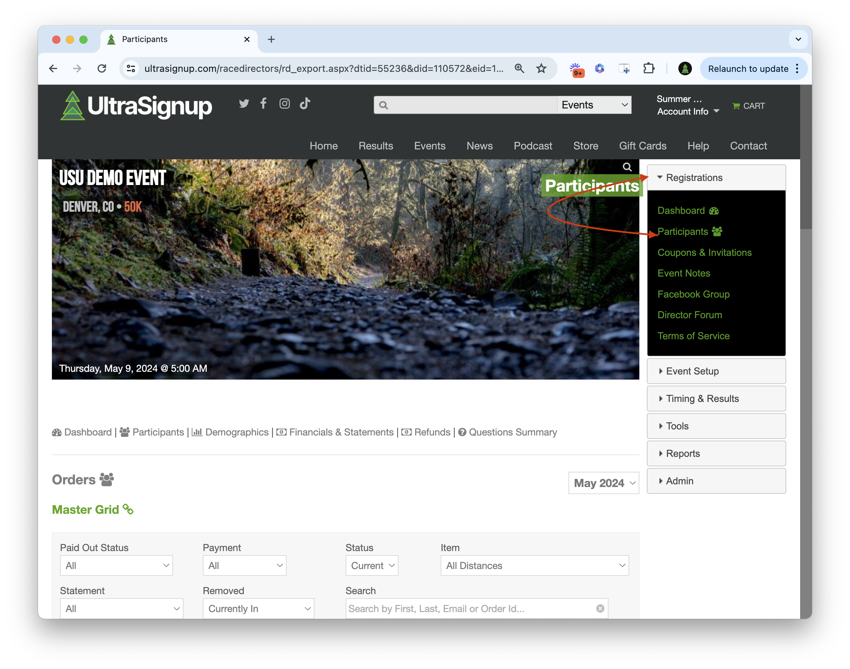Open the Paid Out Status dropdown

tap(116, 565)
